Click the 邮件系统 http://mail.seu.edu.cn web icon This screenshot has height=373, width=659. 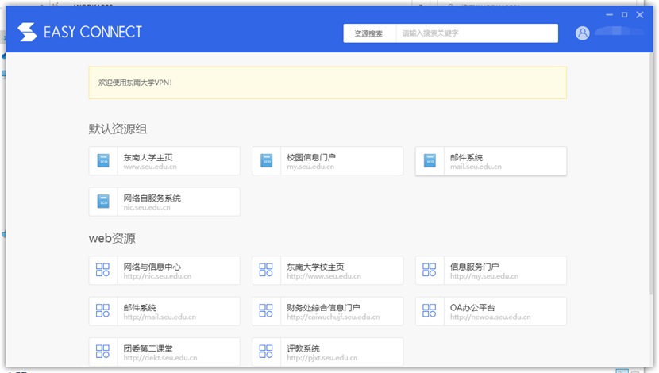pyautogui.click(x=103, y=311)
